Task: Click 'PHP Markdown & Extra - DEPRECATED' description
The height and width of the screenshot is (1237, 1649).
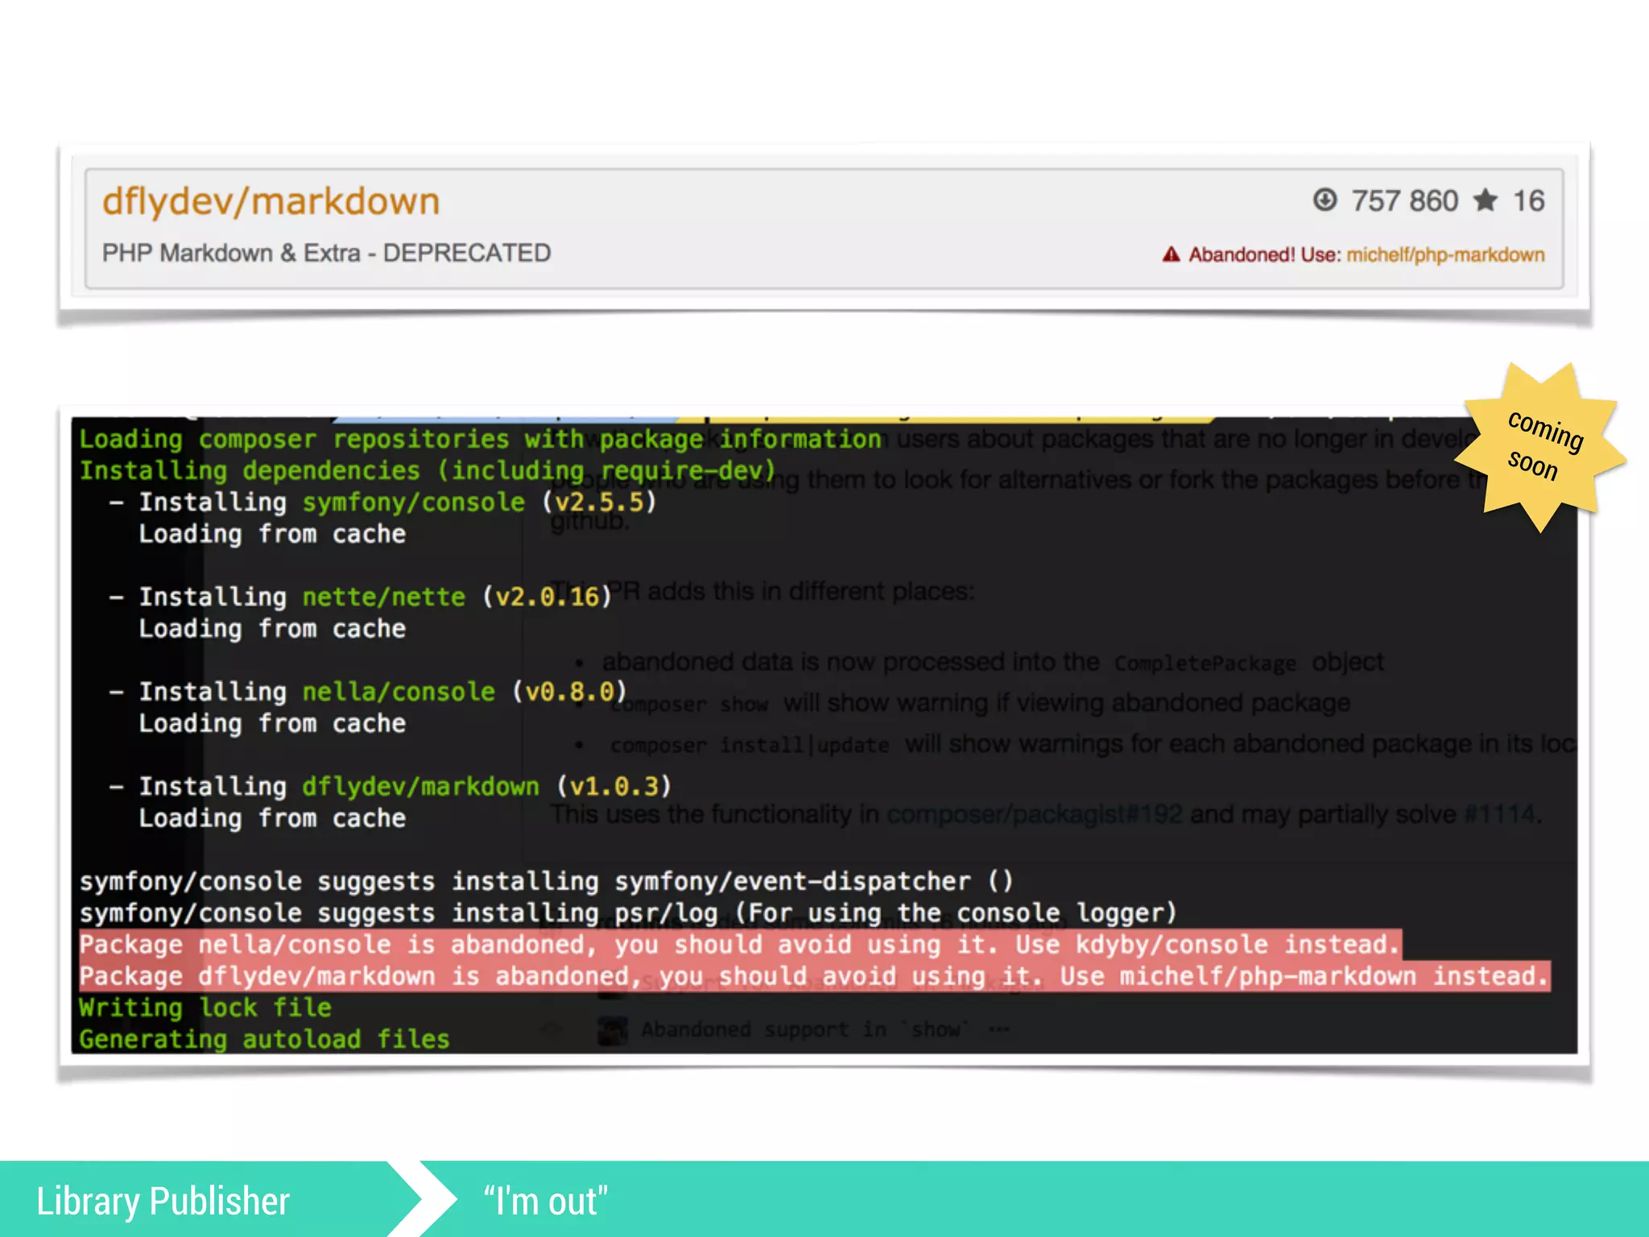Action: coord(326,253)
